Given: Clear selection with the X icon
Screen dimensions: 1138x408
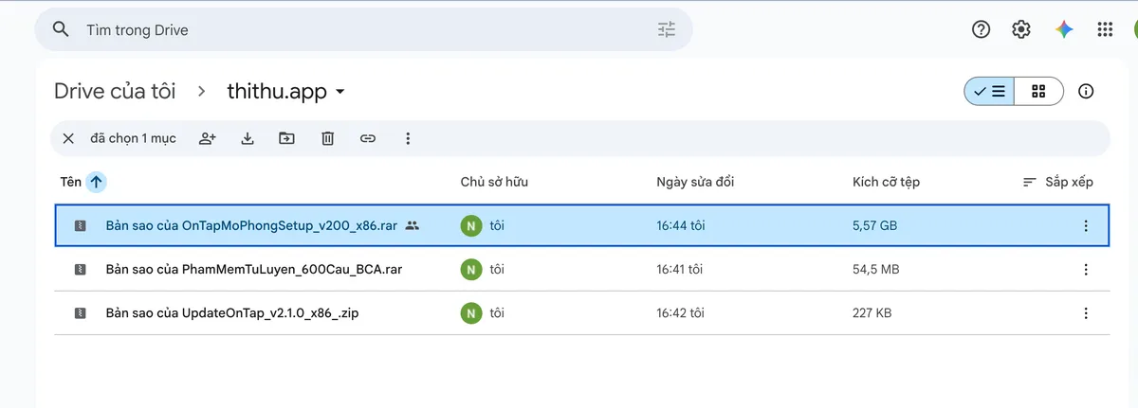Looking at the screenshot, I should (x=68, y=138).
